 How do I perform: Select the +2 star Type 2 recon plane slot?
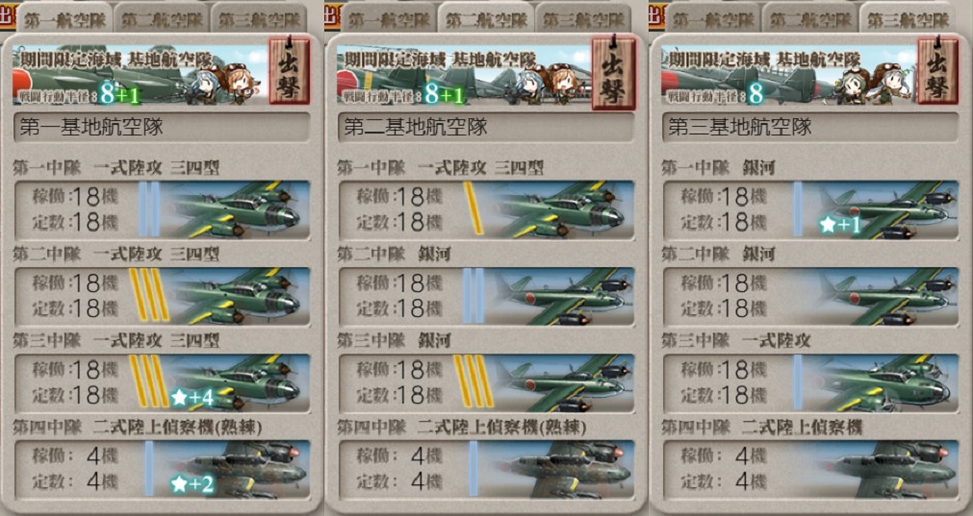[x=162, y=469]
